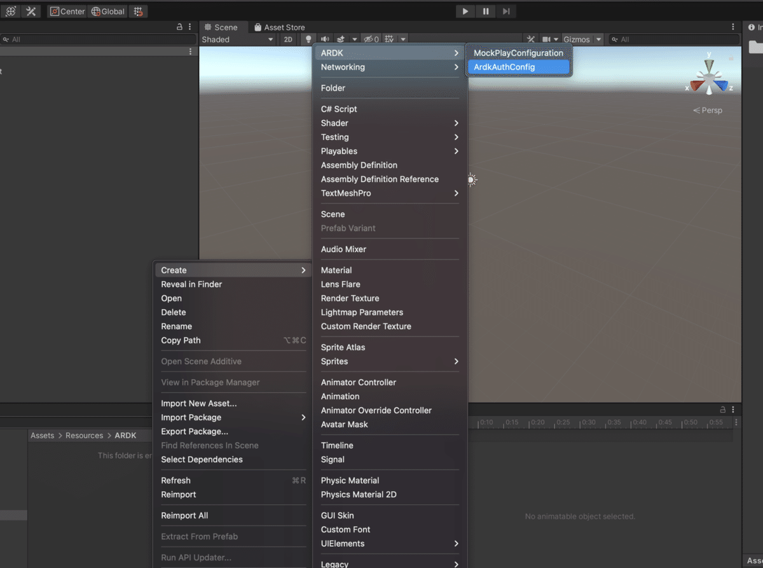Toggle scene lighting lightbulb

pyautogui.click(x=308, y=39)
